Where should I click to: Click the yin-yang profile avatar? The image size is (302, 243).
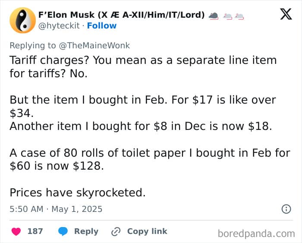pyautogui.click(x=23, y=20)
